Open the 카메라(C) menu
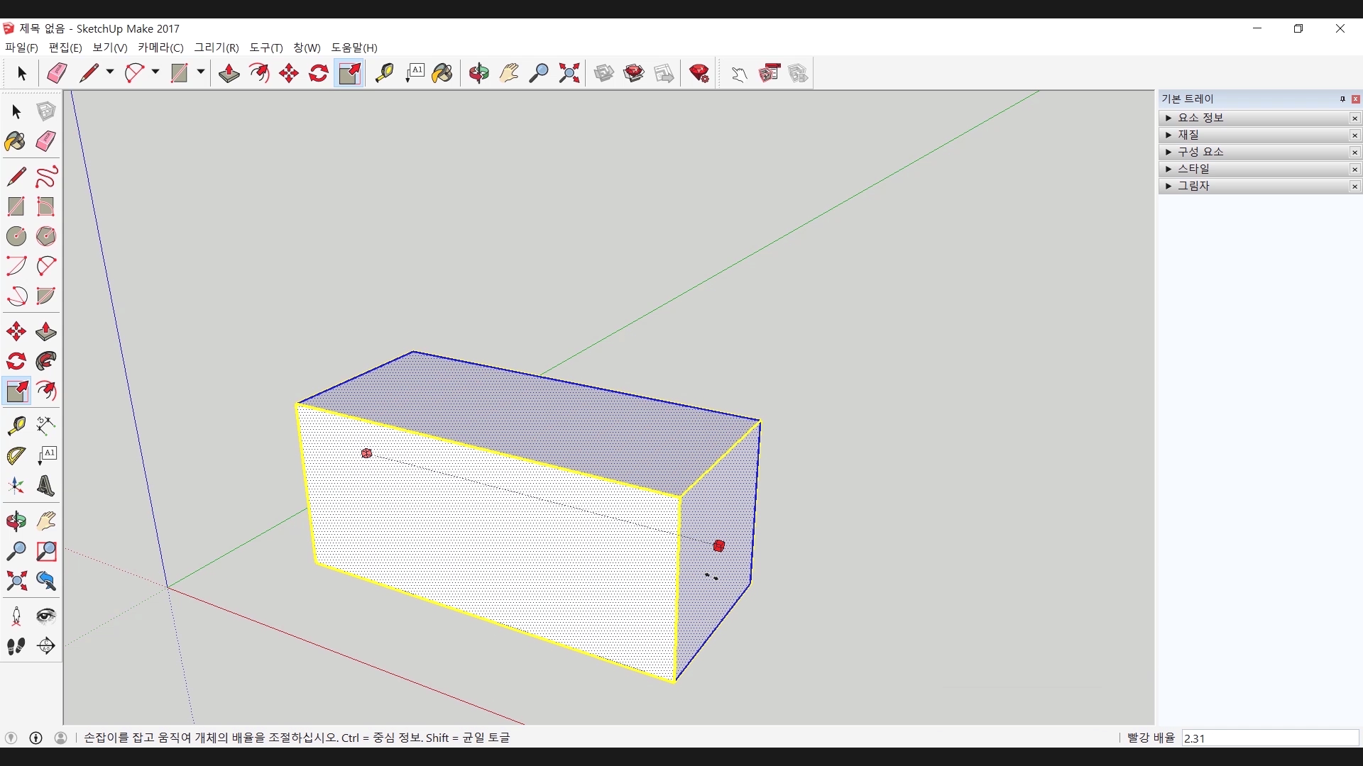Viewport: 1363px width, 766px height. pyautogui.click(x=160, y=48)
